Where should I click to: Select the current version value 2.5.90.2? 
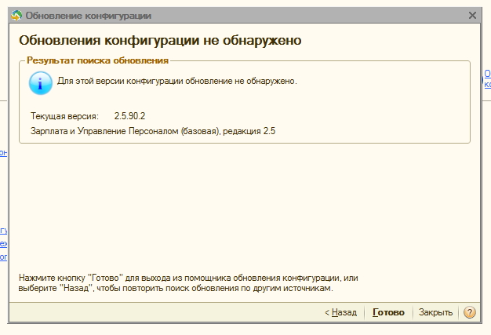point(129,116)
